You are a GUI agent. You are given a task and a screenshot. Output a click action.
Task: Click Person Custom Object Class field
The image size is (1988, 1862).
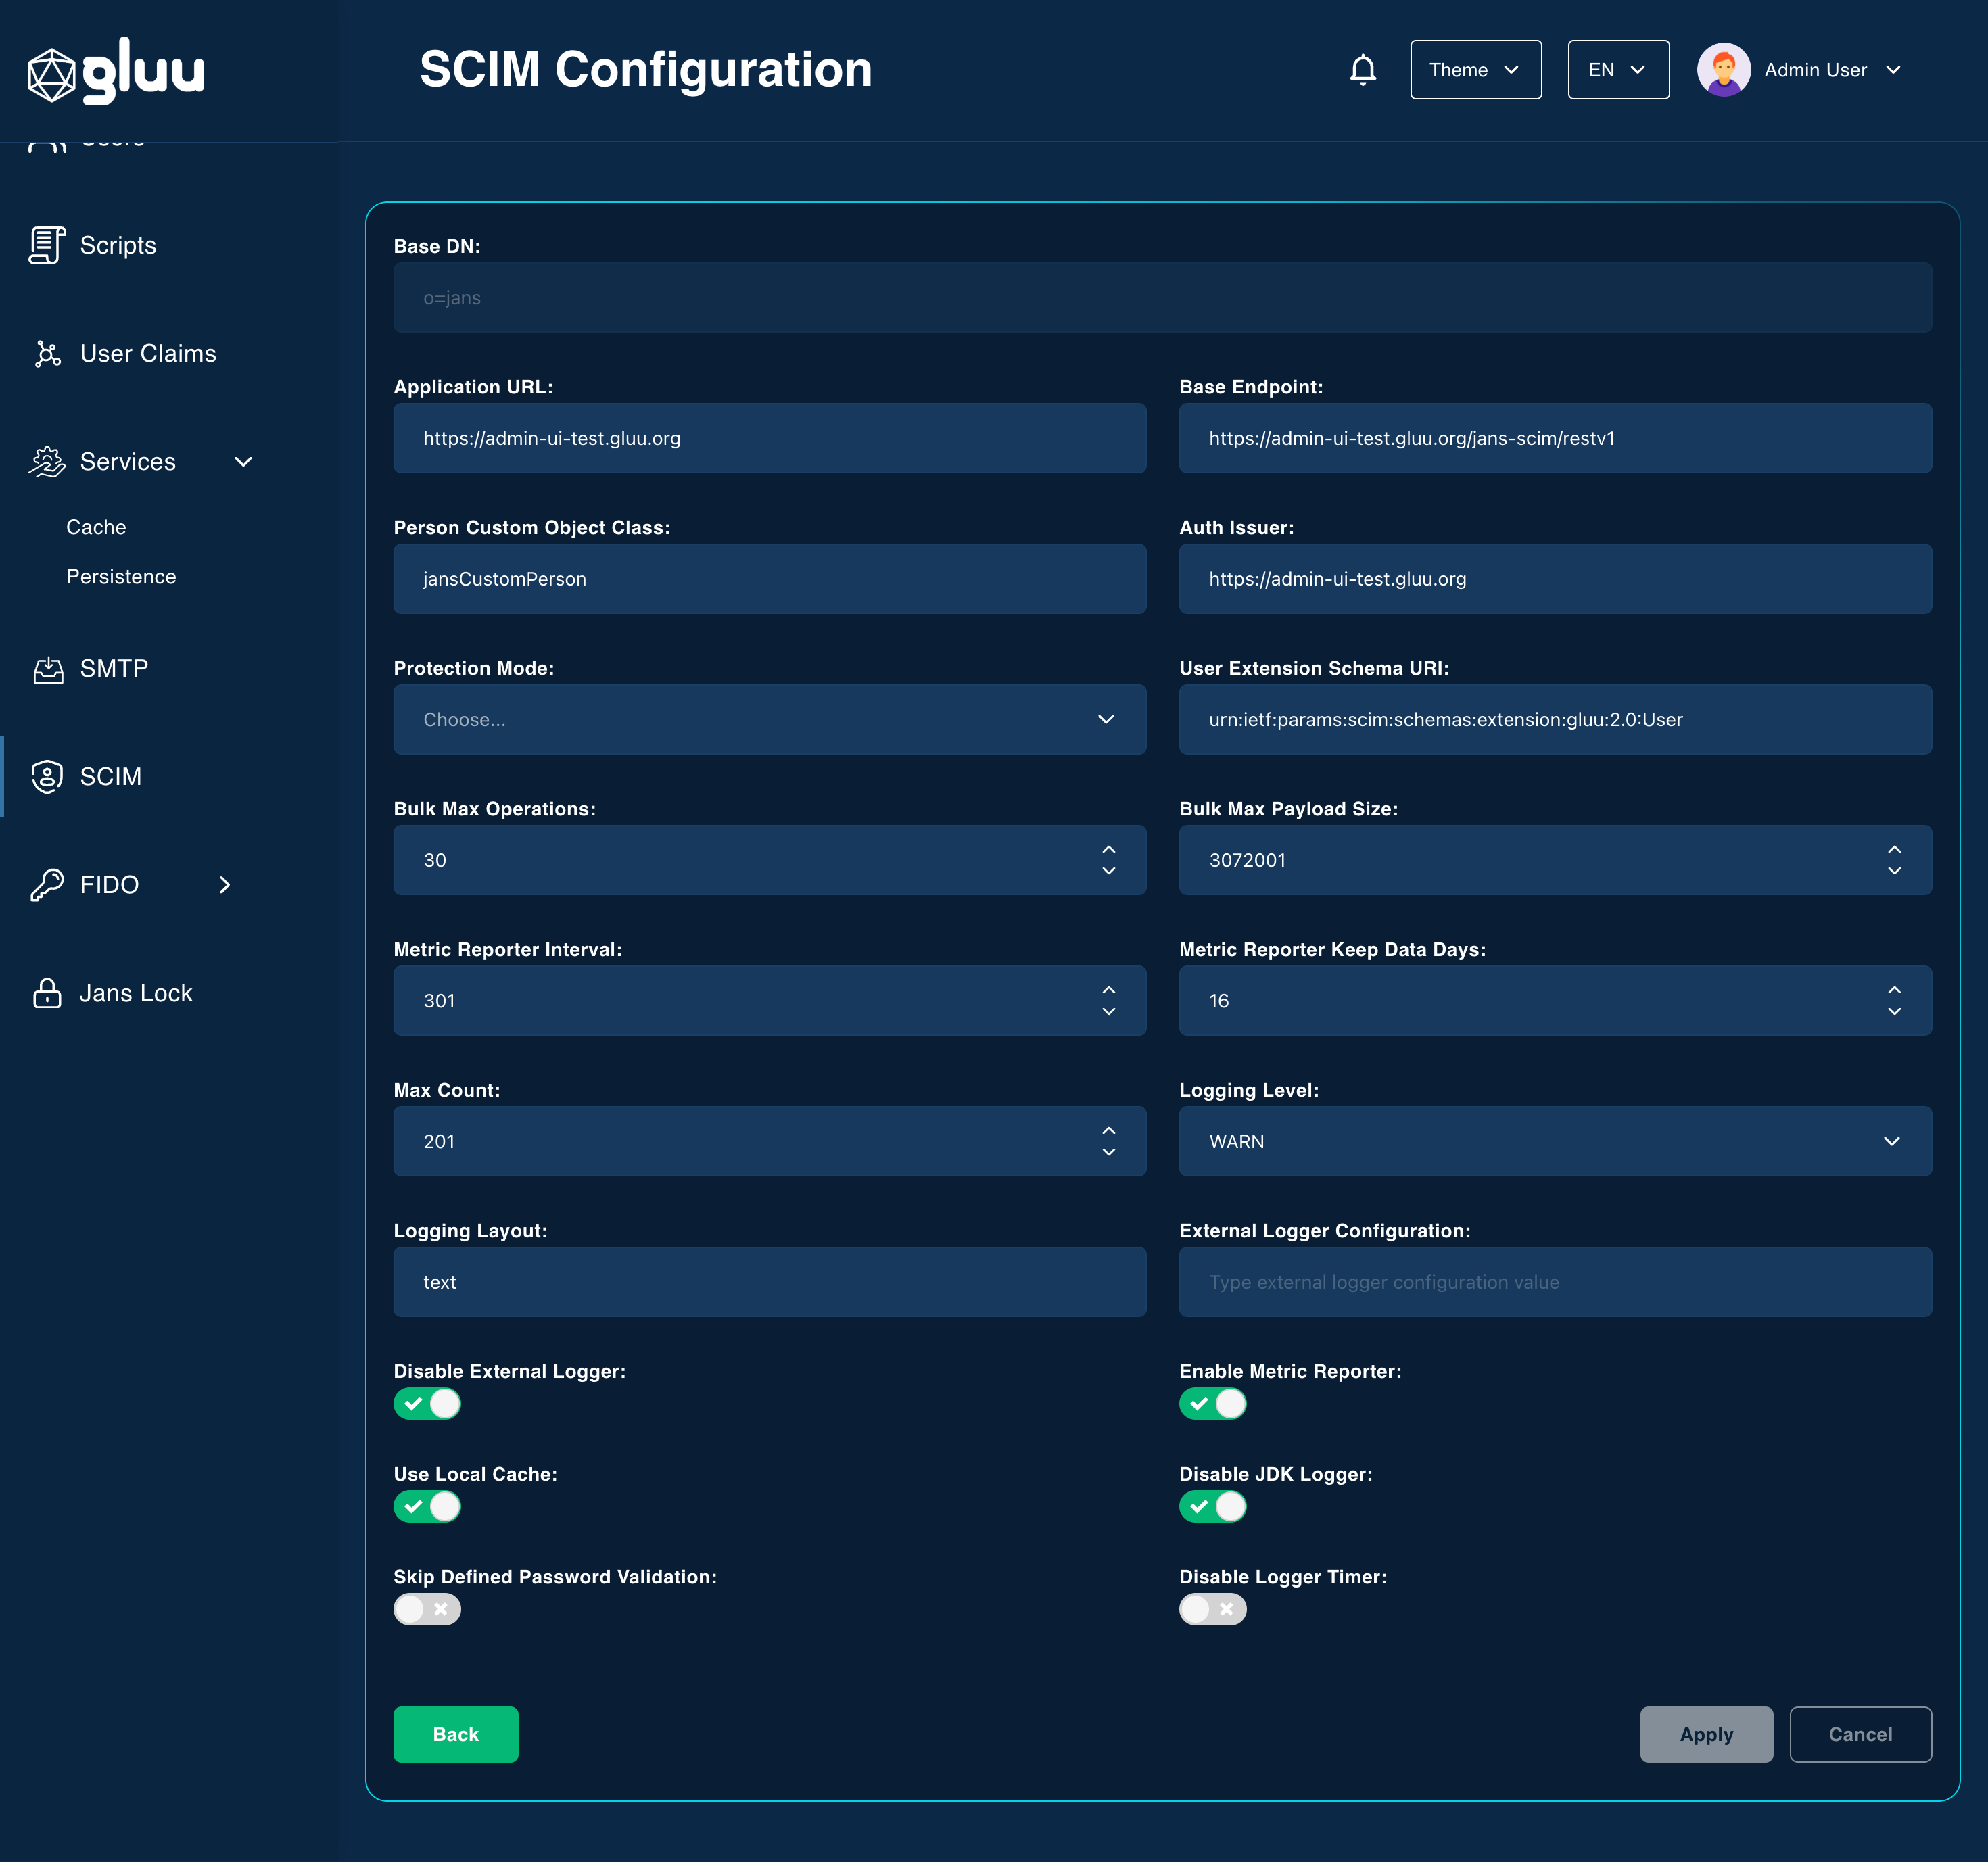769,579
